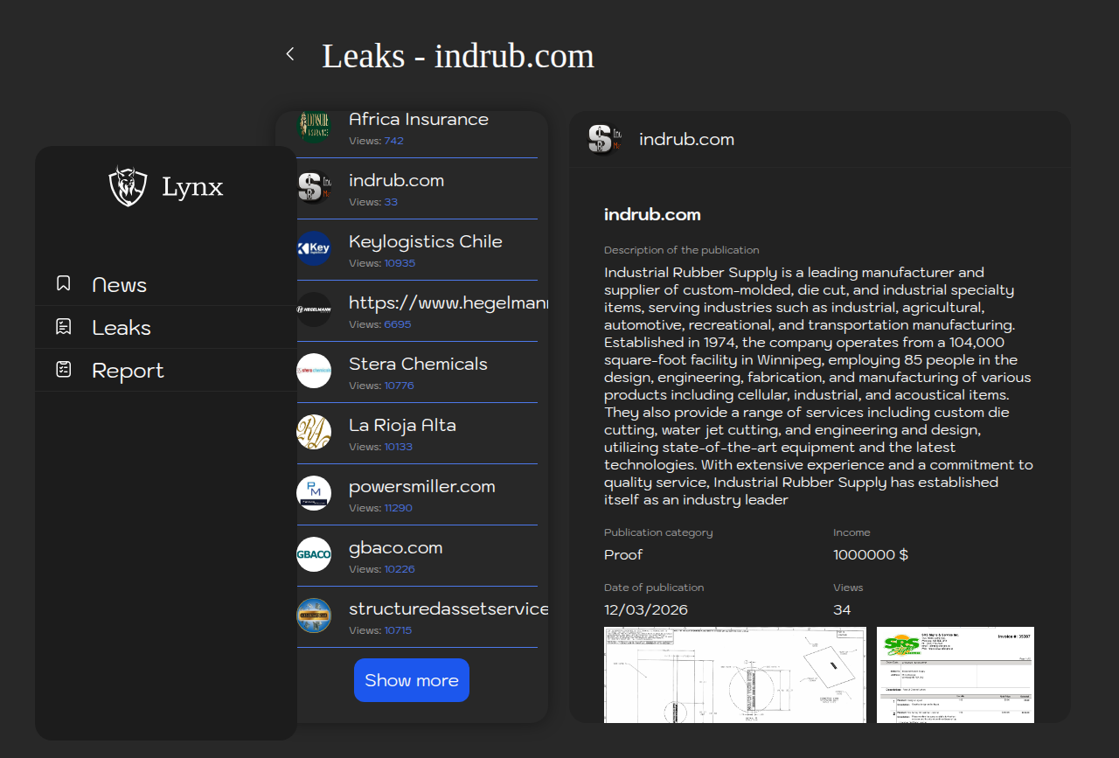
Task: Click the Hegelmann logo in the list
Action: [314, 309]
